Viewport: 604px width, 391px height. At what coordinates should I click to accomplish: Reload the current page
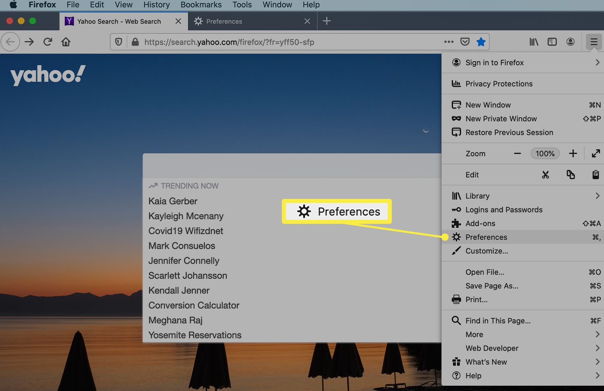coord(48,42)
